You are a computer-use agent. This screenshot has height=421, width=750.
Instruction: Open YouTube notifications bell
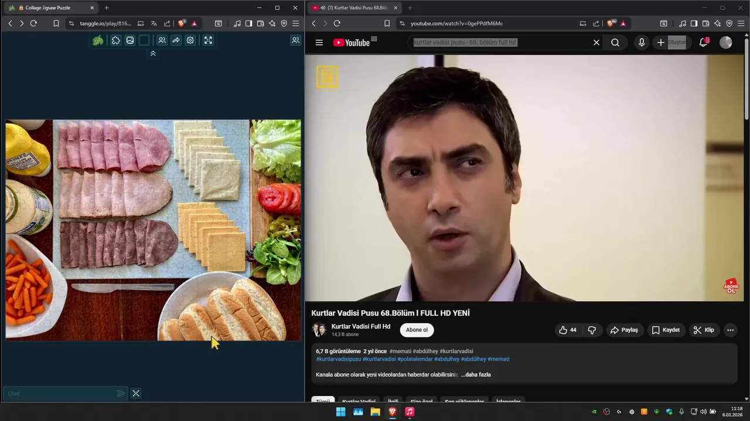click(x=704, y=43)
